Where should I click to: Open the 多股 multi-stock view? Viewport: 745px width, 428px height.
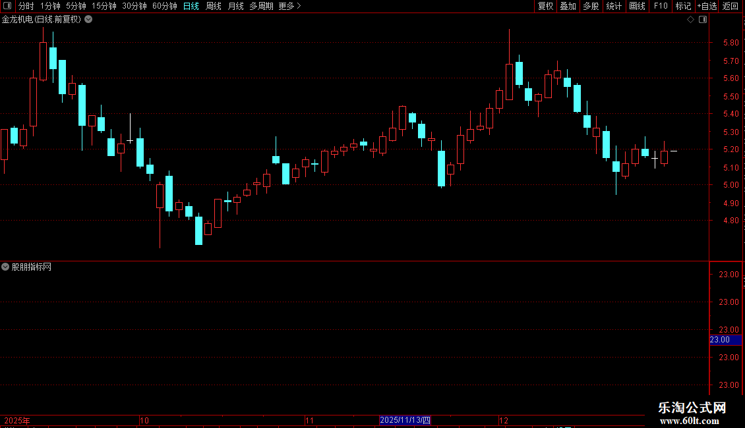pos(591,6)
